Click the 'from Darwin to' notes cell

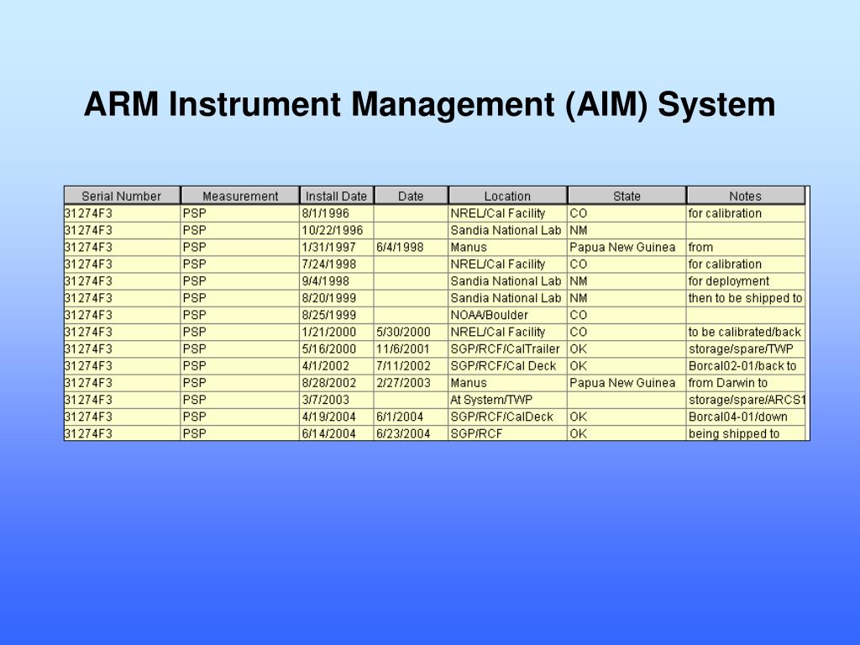(x=746, y=383)
